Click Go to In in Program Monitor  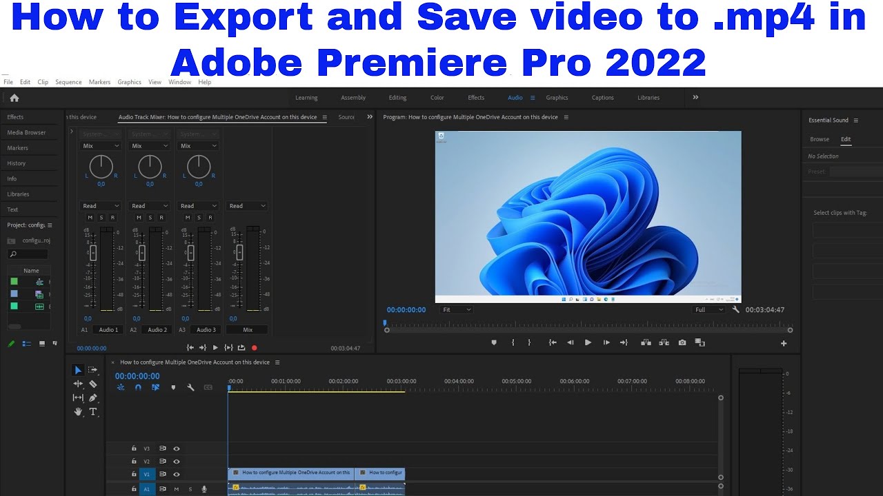(x=553, y=342)
